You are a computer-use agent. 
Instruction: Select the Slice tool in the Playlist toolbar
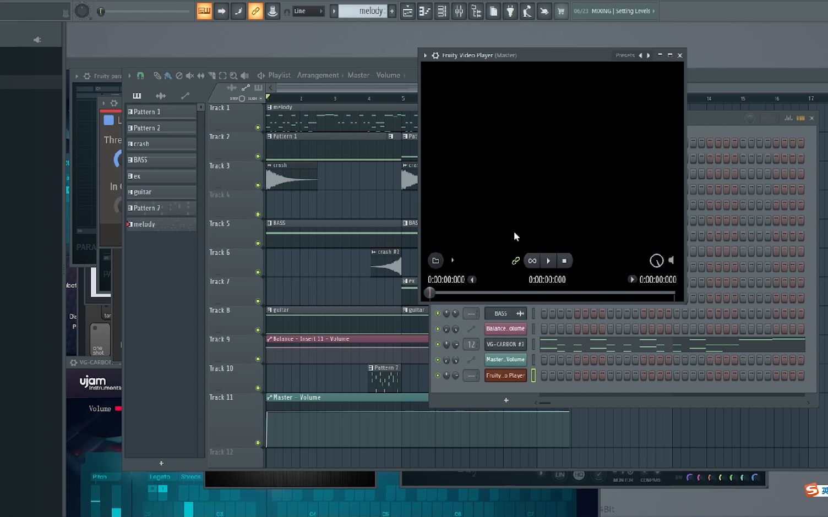coord(212,75)
